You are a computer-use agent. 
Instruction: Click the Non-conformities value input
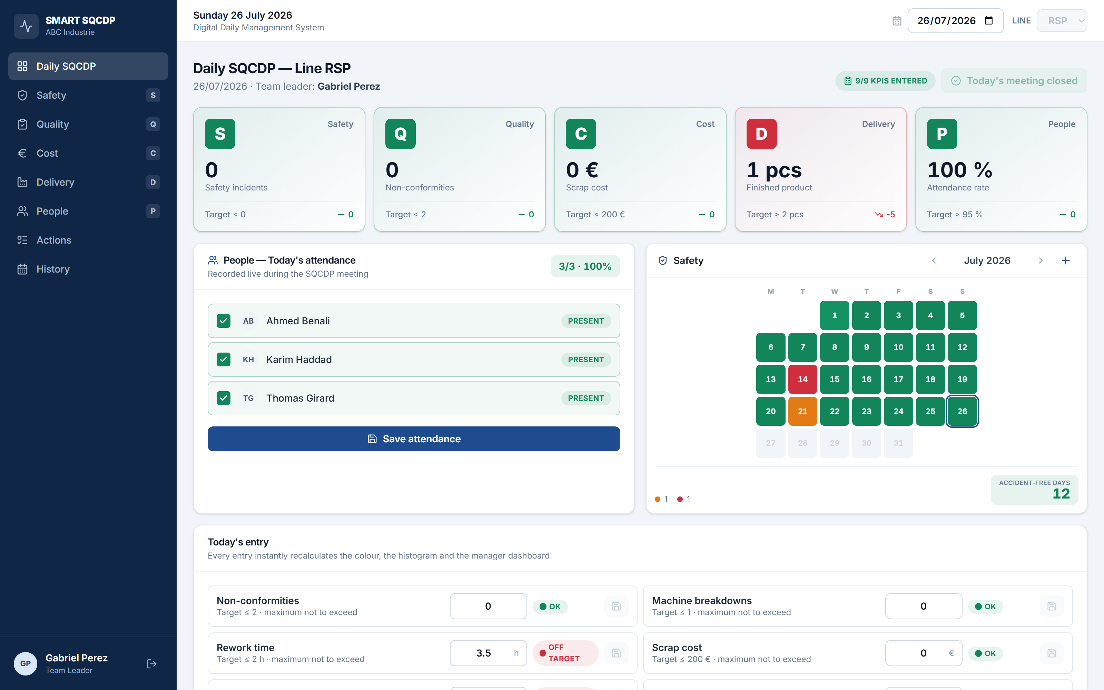(488, 606)
